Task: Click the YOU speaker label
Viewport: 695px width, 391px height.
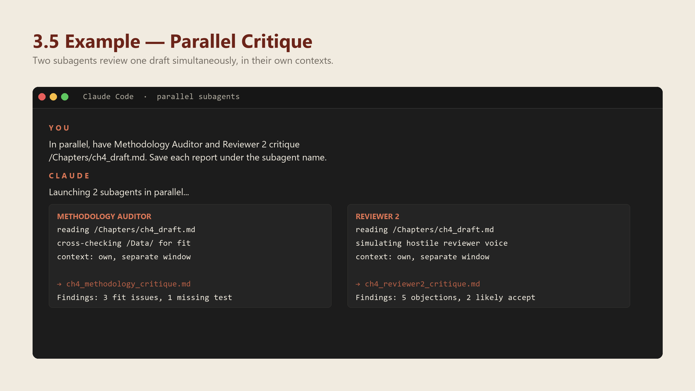Action: point(59,128)
